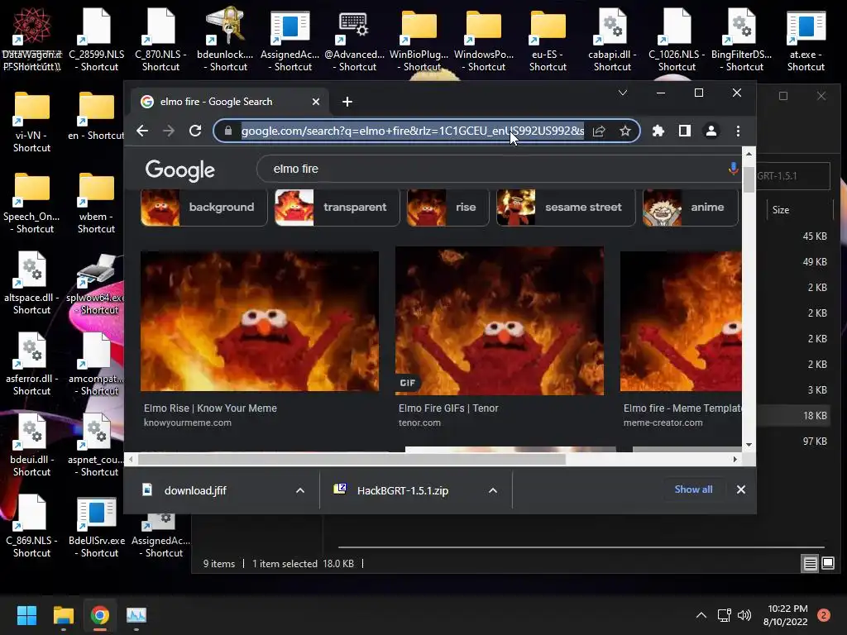Viewport: 847px width, 635px height.
Task: Open the meme-creator Elmo fire image
Action: point(681,322)
